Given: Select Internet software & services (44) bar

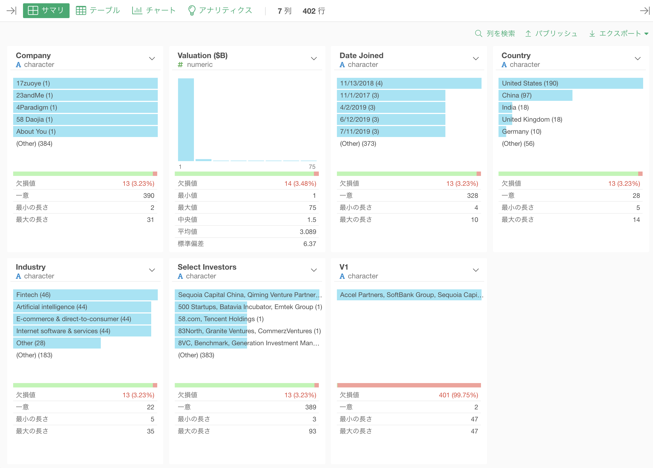Looking at the screenshot, I should tap(82, 331).
